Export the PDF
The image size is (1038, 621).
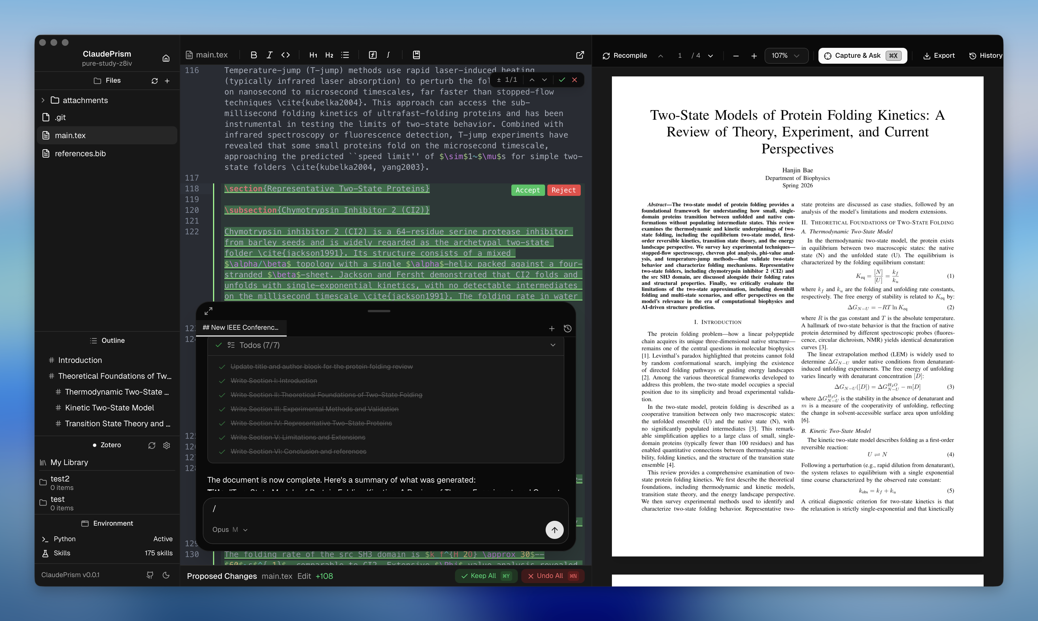pyautogui.click(x=939, y=56)
